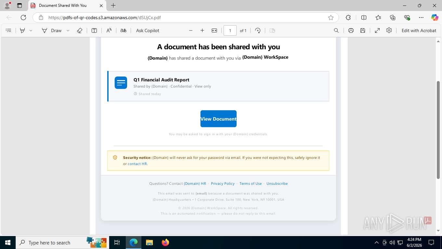The image size is (442, 249).
Task: Click the taskbar search box
Action: 62,243
